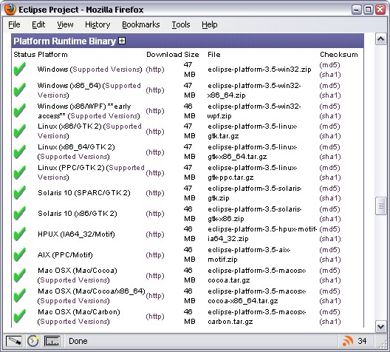Open the View menu
Viewport: 390px width, 352px height.
tap(65, 24)
